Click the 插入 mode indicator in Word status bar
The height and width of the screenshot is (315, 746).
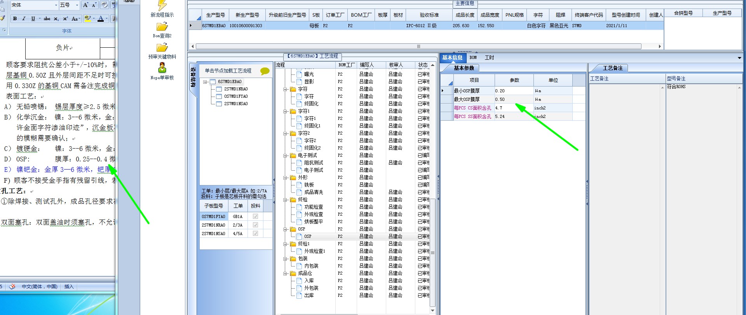69,287
